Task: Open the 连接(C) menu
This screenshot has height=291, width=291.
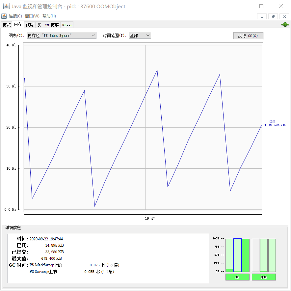Action: [15, 16]
